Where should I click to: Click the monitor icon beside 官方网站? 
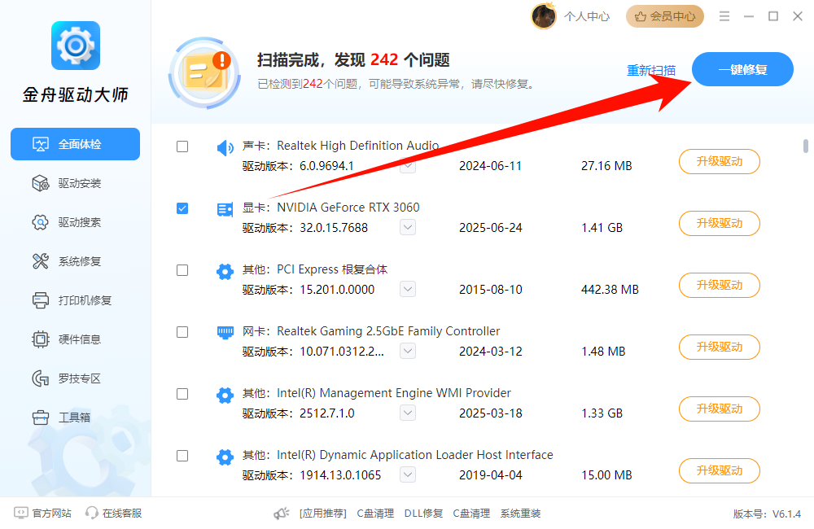(21, 513)
